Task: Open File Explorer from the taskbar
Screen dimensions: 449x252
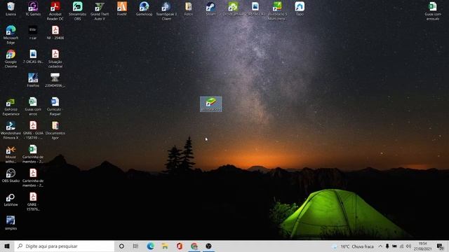Action: [165, 246]
